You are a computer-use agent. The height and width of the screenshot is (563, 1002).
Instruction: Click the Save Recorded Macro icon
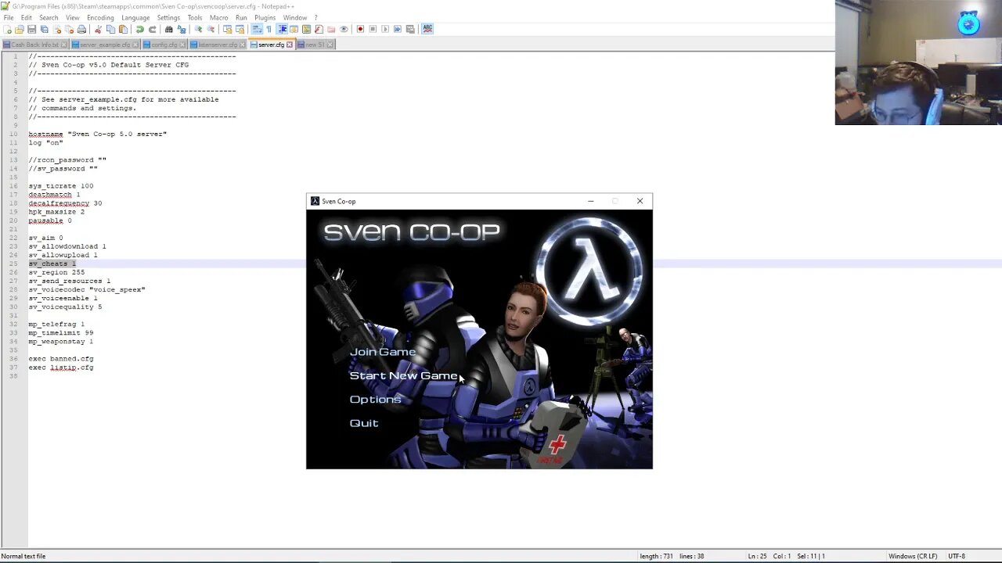[410, 29]
